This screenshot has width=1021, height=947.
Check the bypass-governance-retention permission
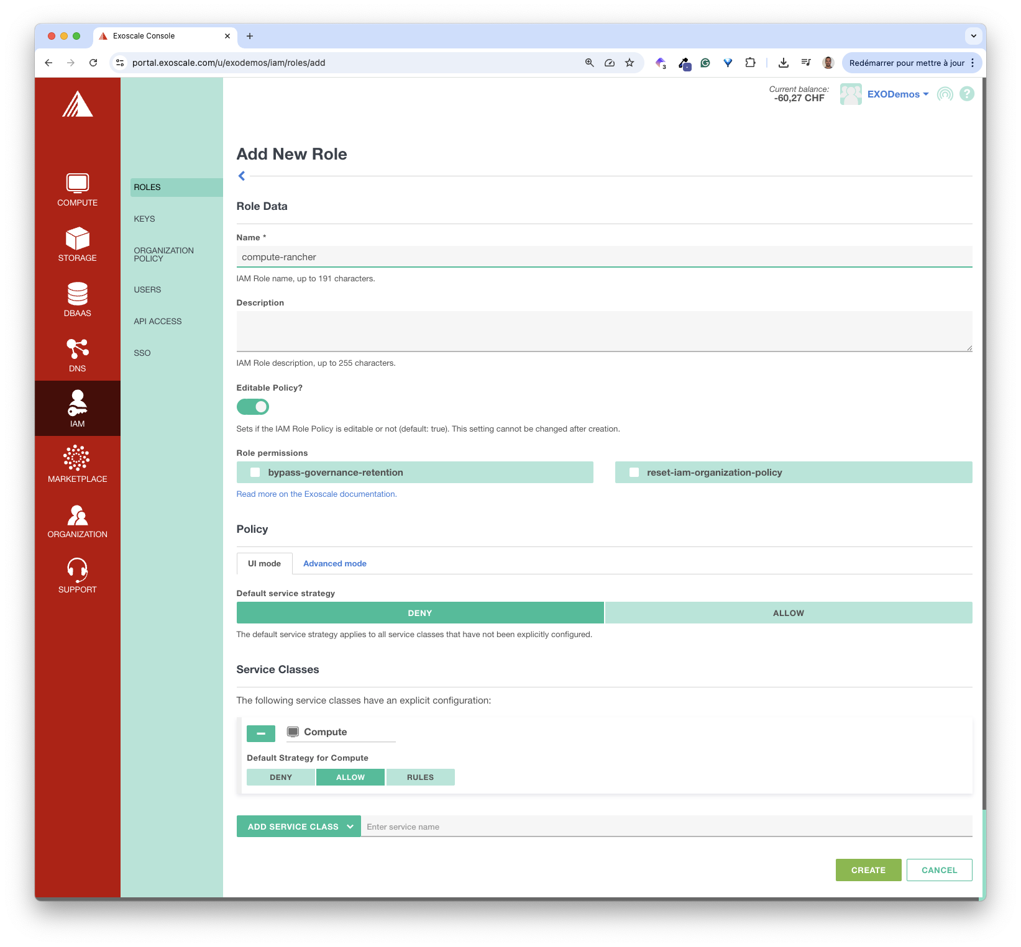pos(255,473)
